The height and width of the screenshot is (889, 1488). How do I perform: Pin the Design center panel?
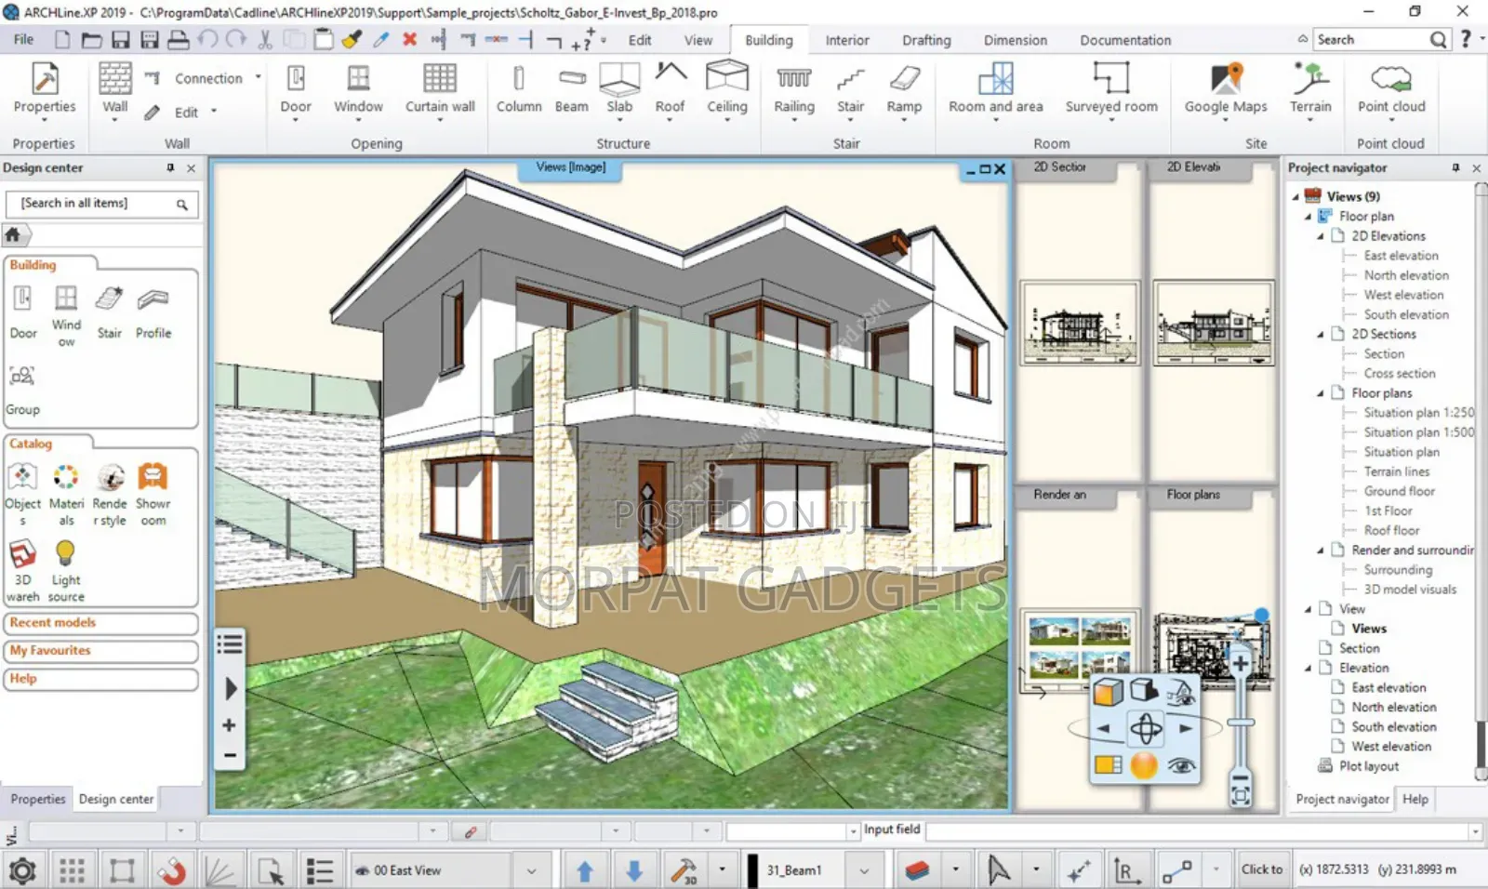click(170, 167)
